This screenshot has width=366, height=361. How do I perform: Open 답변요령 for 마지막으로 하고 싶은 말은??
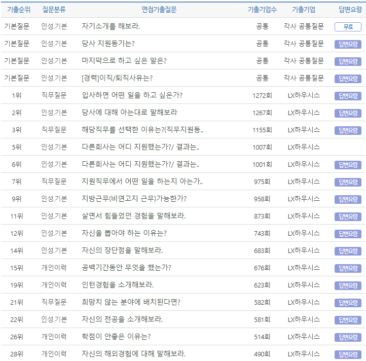(x=348, y=61)
